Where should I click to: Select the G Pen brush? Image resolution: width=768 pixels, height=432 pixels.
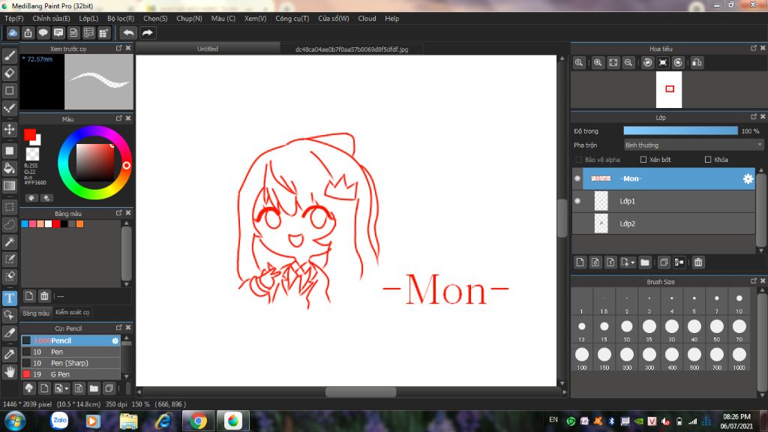coord(60,374)
